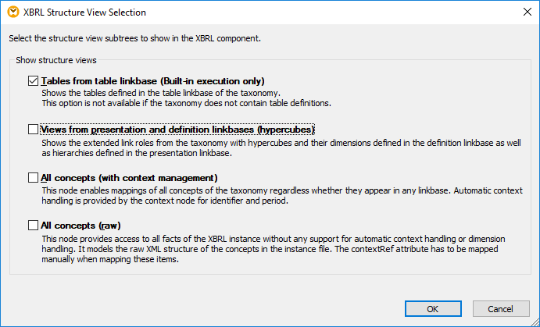Click the 'All concepts (with context management)' label text
This screenshot has width=540, height=327.
pos(130,178)
